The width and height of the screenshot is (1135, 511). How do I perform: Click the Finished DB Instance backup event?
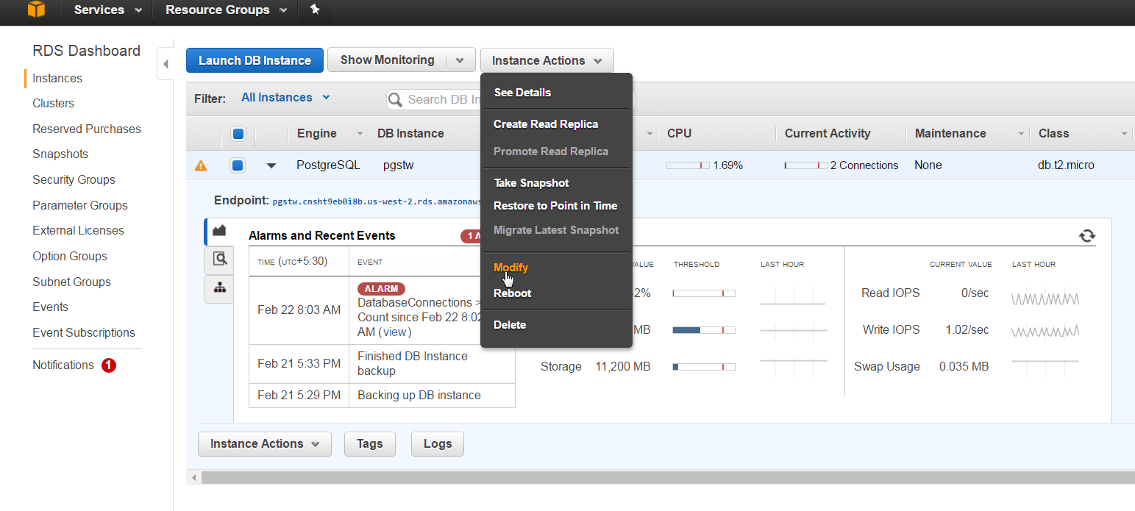pos(413,363)
